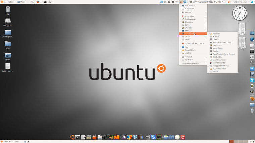This screenshot has width=255, height=143.
Task: Launch Audacity from Multimedia submenu
Action: point(222,34)
